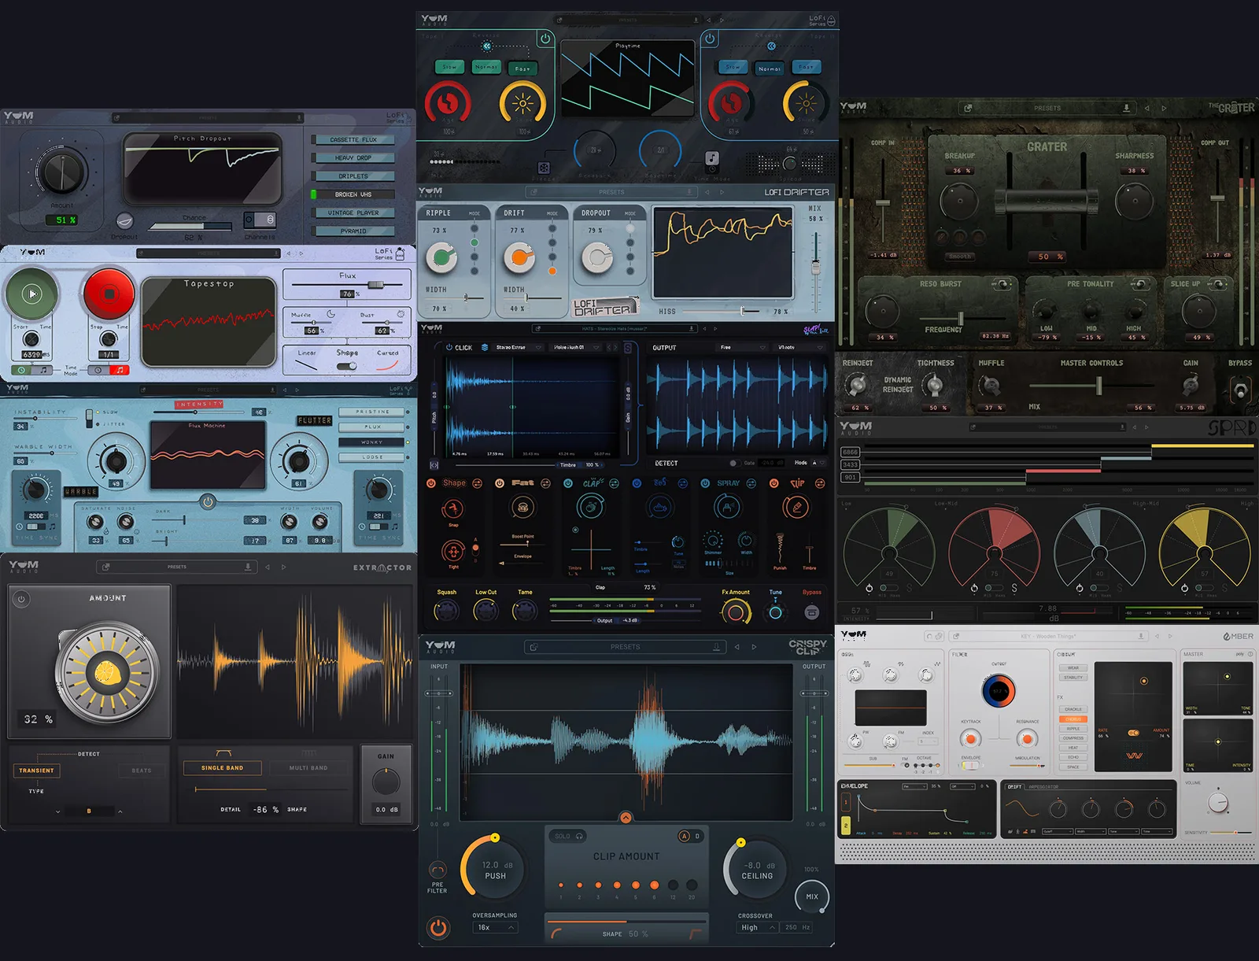Click previous preset arrow in Crispy Clip

(x=737, y=647)
